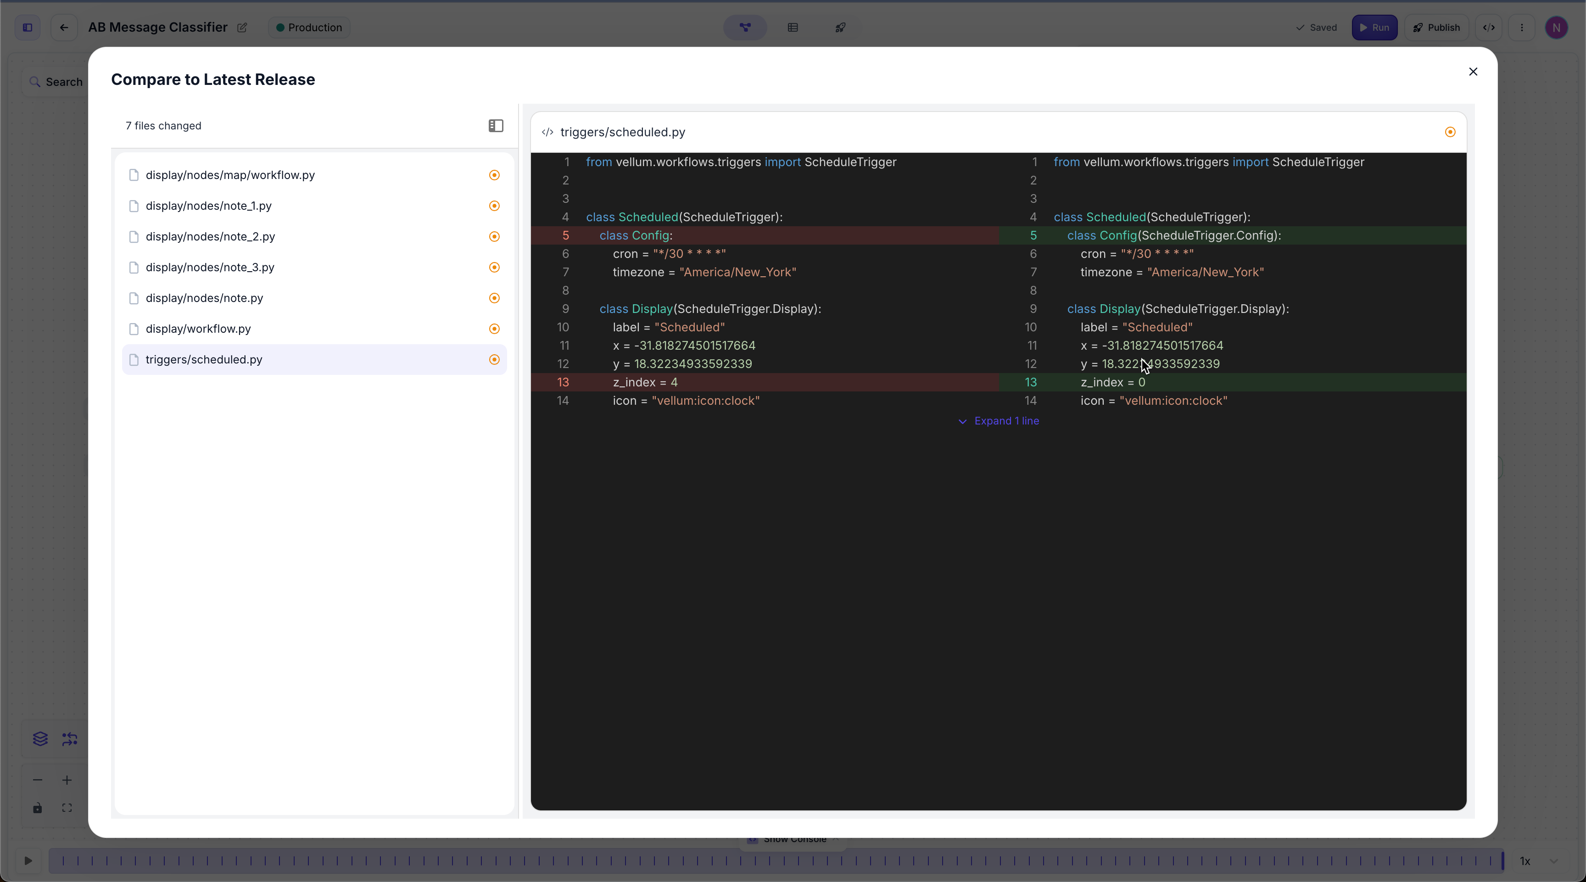Select the display/nodes/note_3.py file entry

210,267
